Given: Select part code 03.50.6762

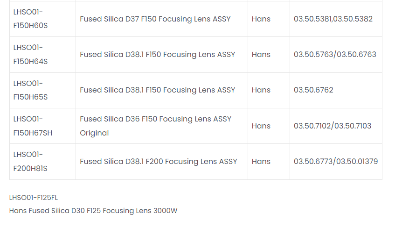Looking at the screenshot, I should pyautogui.click(x=313, y=90).
